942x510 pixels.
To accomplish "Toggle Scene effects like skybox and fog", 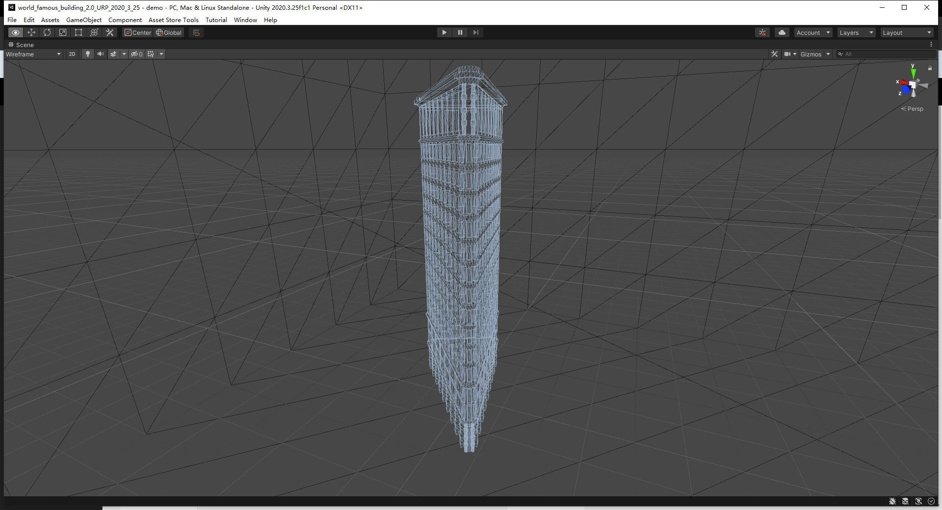I will tap(113, 54).
